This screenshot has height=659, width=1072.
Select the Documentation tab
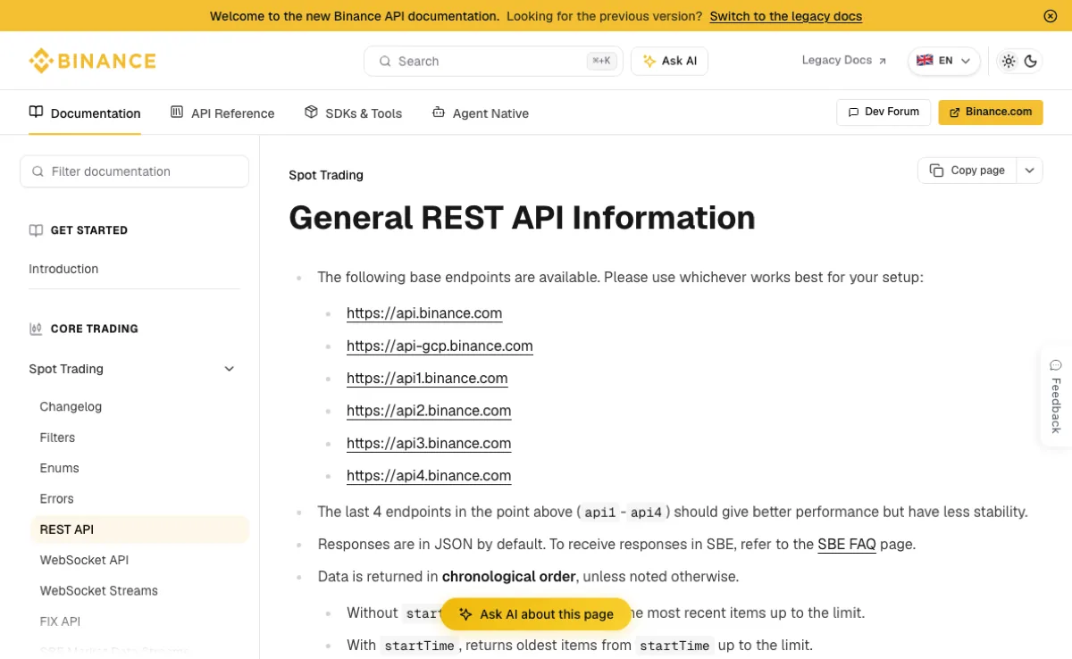pos(85,113)
